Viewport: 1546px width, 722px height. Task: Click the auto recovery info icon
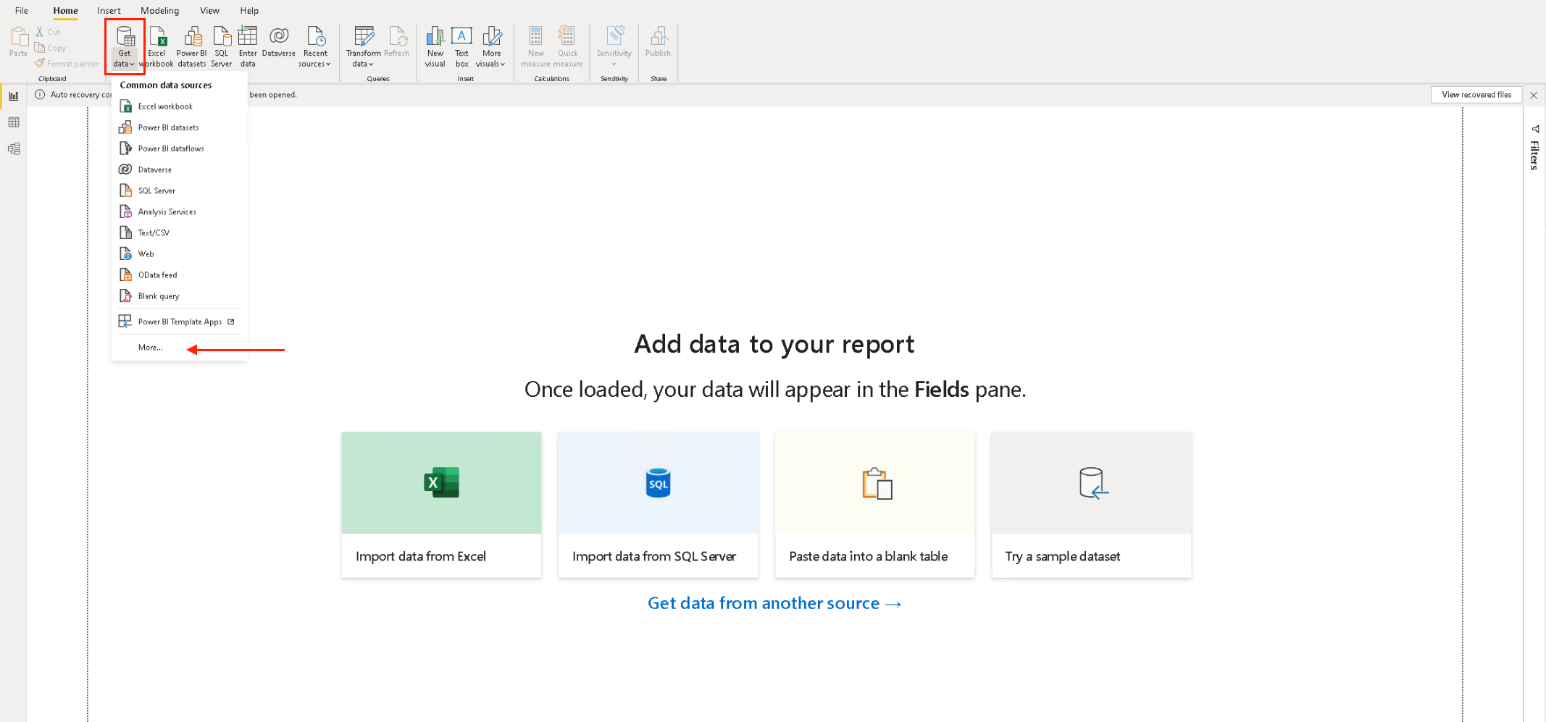pos(40,95)
